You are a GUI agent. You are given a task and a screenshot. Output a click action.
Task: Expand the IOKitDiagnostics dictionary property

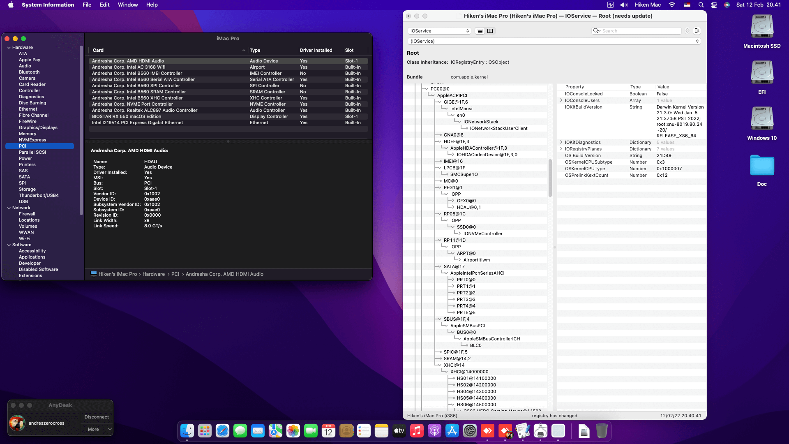[561, 142]
